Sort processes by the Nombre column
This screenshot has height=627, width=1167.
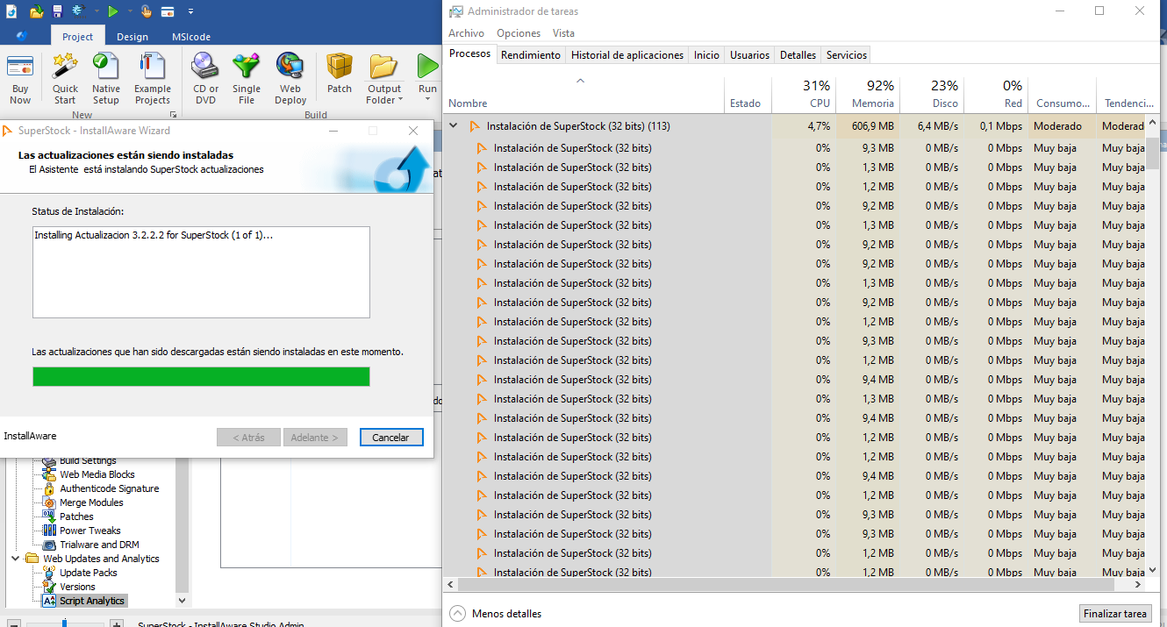[583, 94]
